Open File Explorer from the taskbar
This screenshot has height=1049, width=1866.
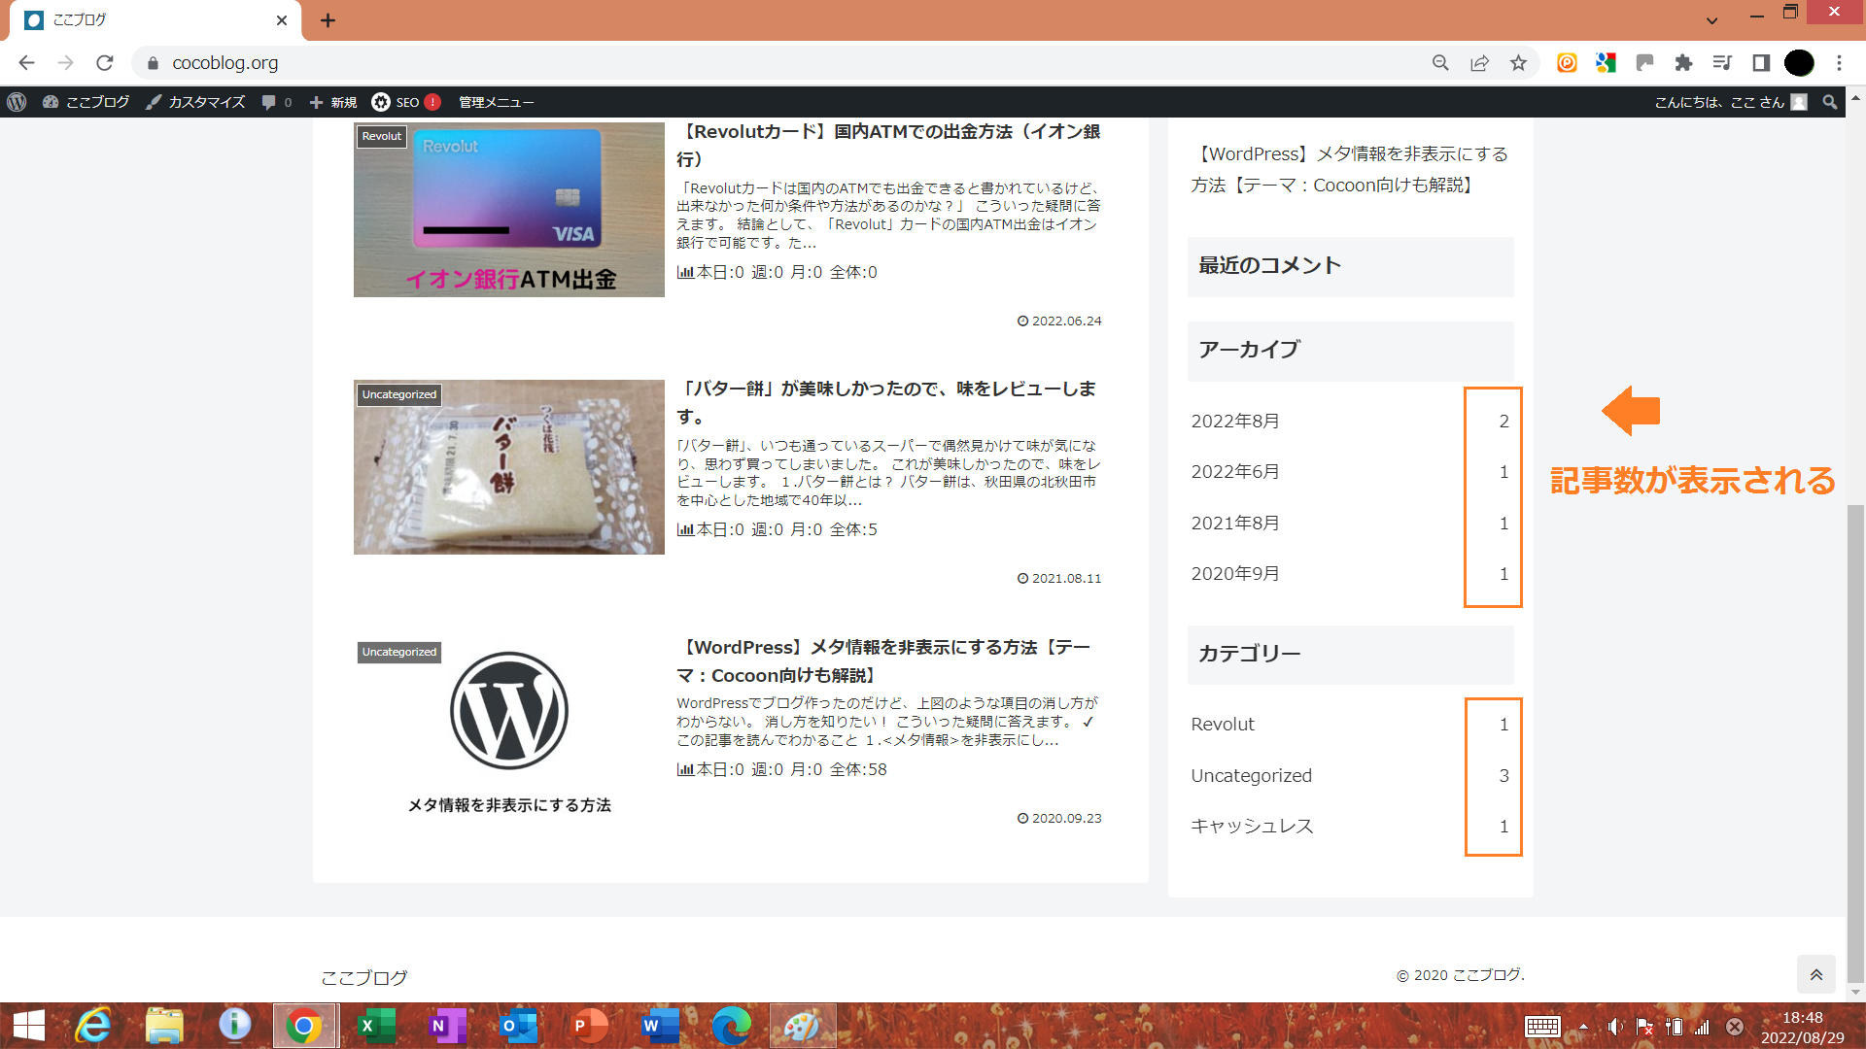pos(164,1026)
